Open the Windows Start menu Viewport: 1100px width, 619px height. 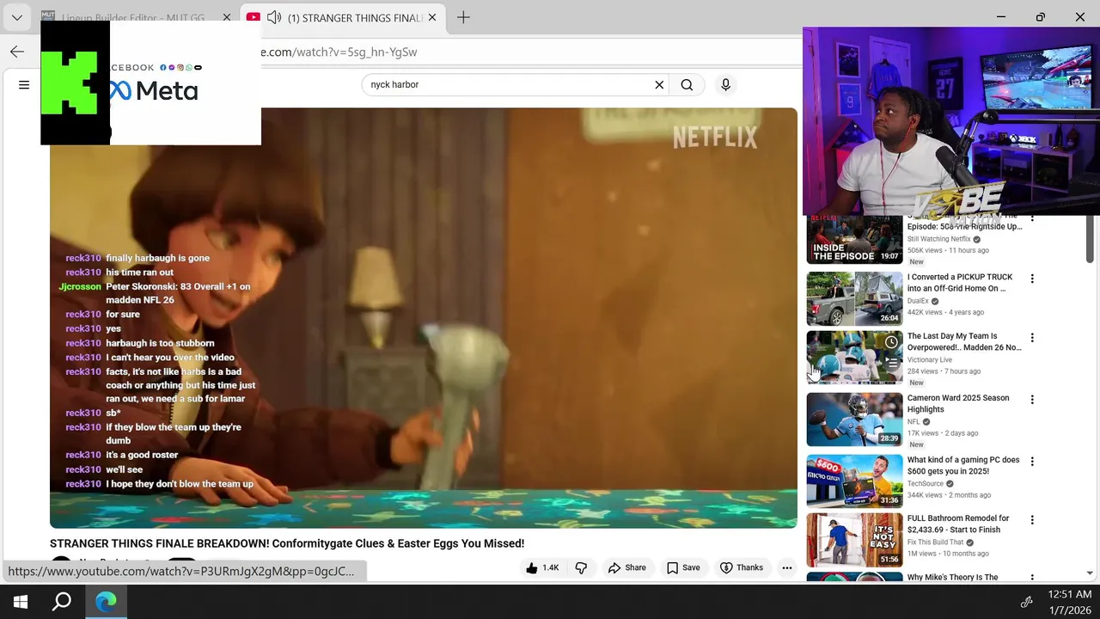click(x=21, y=602)
